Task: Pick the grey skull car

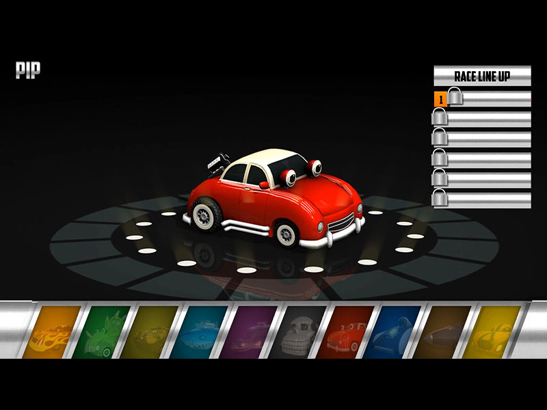Action: [x=297, y=332]
